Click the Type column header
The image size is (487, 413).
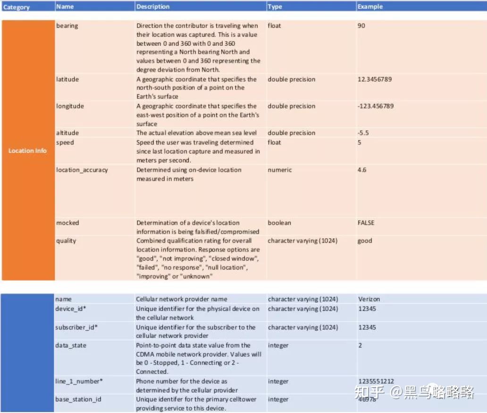pos(275,7)
